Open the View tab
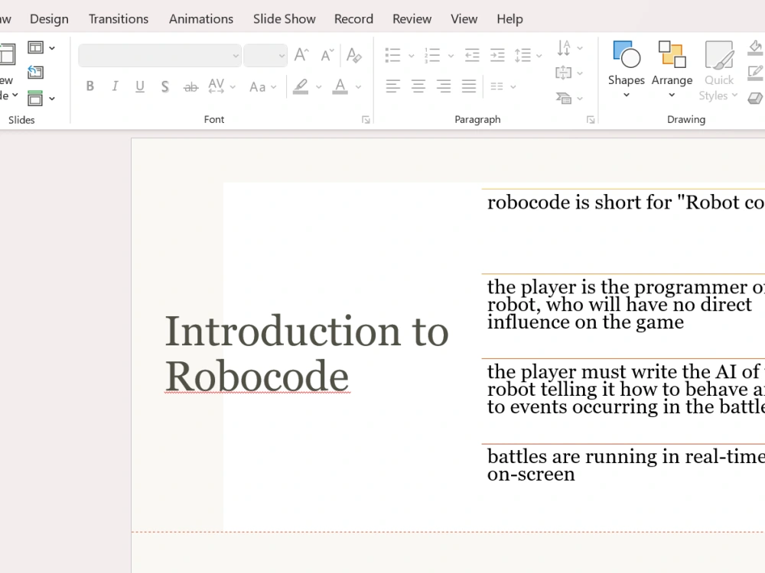Image resolution: width=765 pixels, height=573 pixels. pos(464,19)
